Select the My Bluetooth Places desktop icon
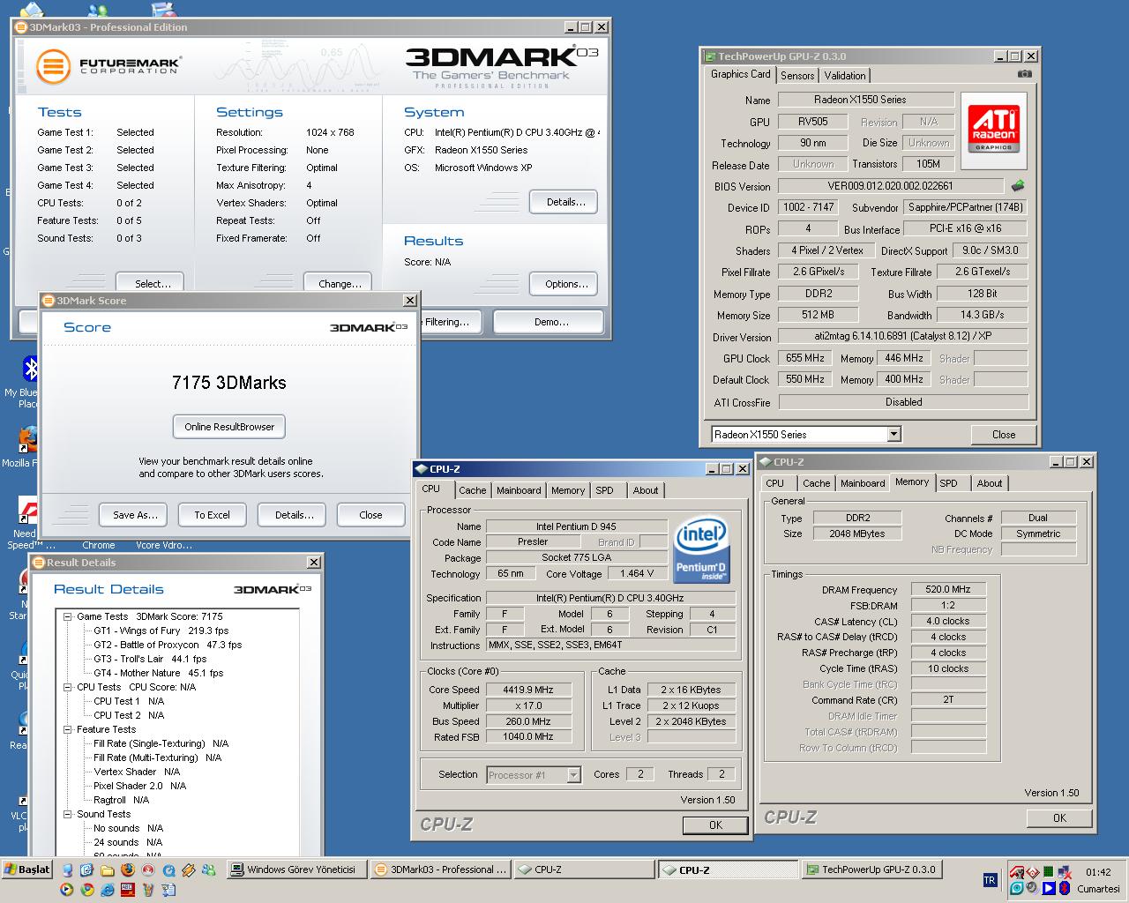The height and width of the screenshot is (903, 1129). point(24,381)
